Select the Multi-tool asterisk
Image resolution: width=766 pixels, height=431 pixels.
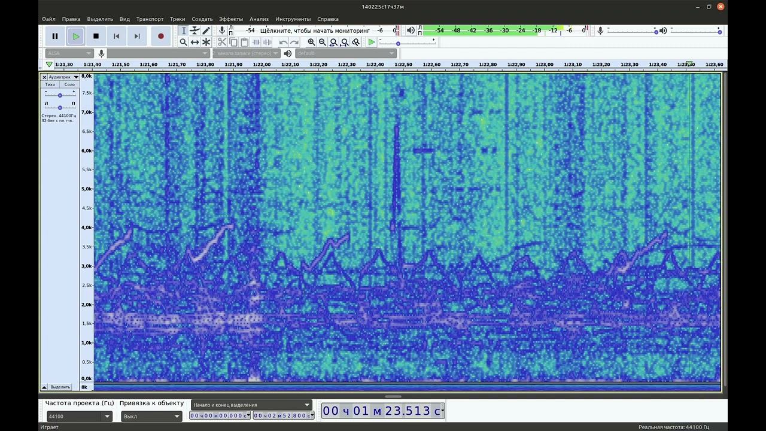pos(206,42)
